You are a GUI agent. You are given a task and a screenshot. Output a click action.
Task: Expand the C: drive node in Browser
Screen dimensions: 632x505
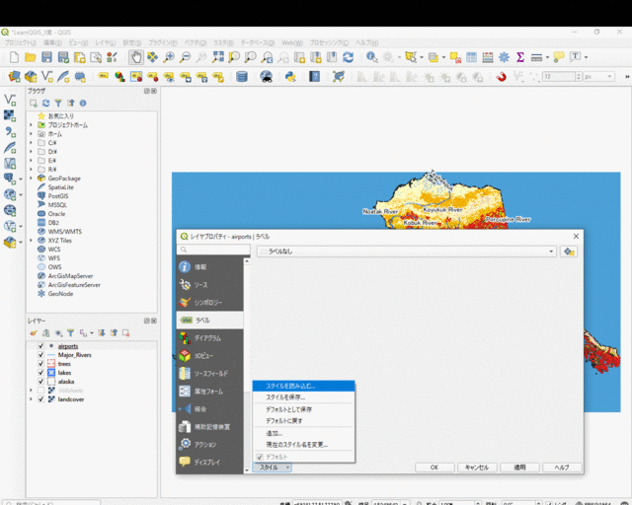pyautogui.click(x=31, y=143)
